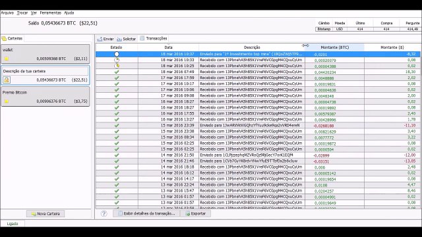The height and width of the screenshot is (237, 422).
Task: Sort by Montante (BTC) column header
Action: coord(335,47)
